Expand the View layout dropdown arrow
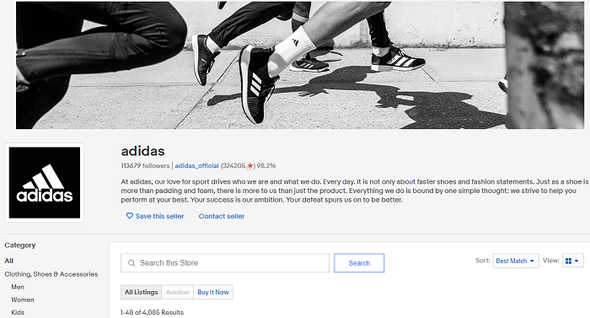This screenshot has width=590, height=318. click(577, 261)
